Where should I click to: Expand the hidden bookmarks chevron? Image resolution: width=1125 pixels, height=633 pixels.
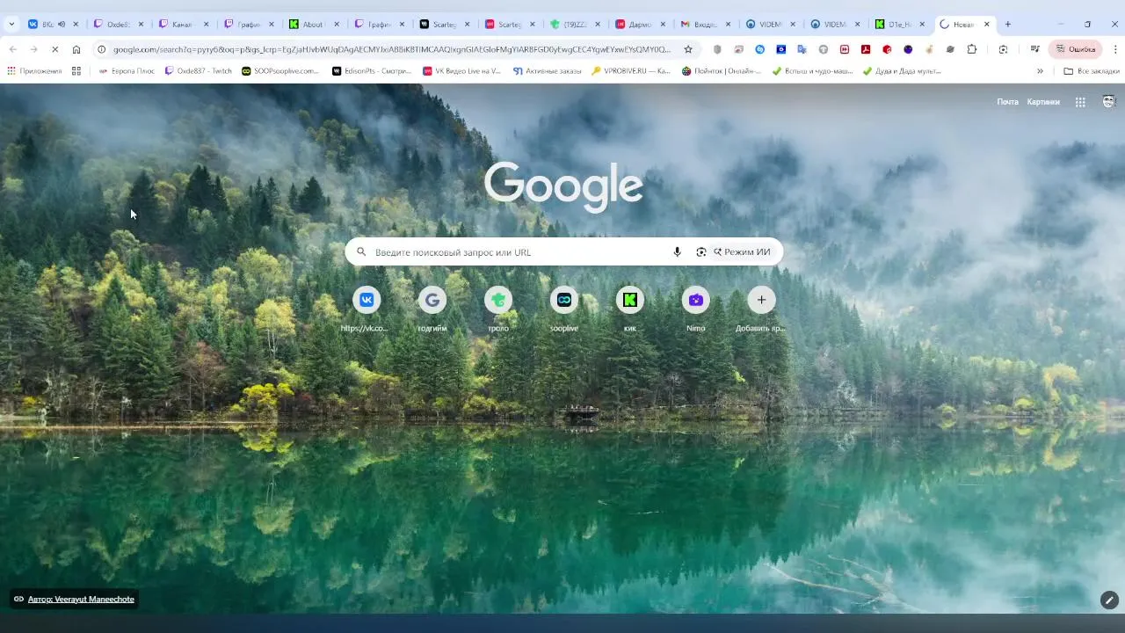coord(1040,71)
